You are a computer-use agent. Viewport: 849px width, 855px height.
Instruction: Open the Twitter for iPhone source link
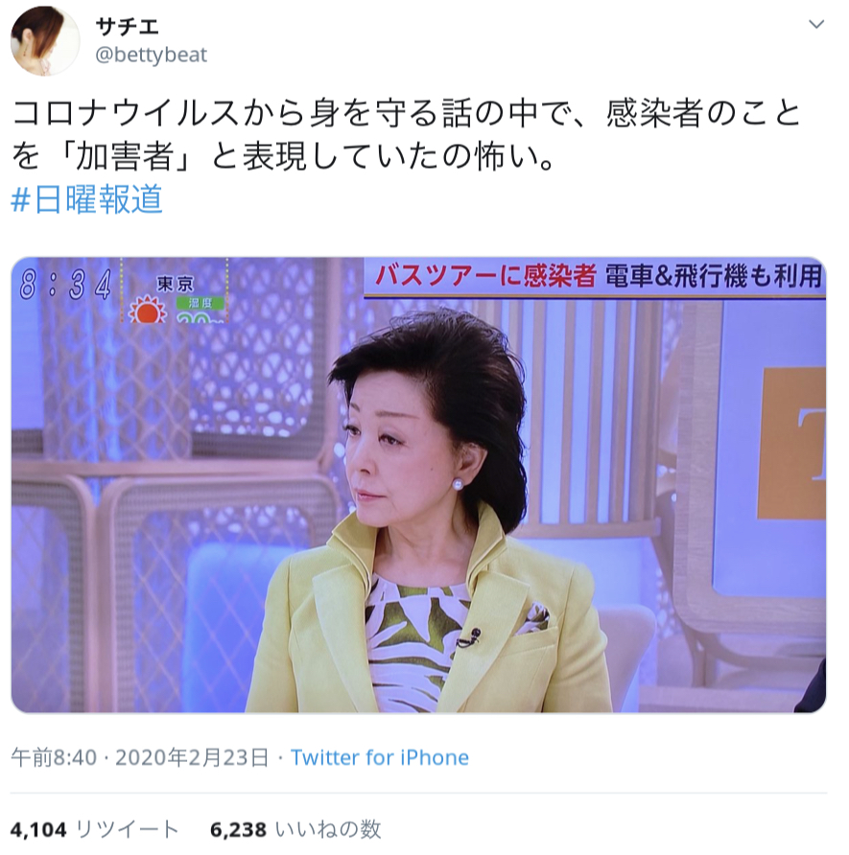(379, 757)
